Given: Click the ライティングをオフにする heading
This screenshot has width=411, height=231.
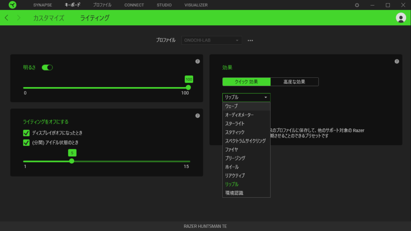Looking at the screenshot, I should click(46, 122).
